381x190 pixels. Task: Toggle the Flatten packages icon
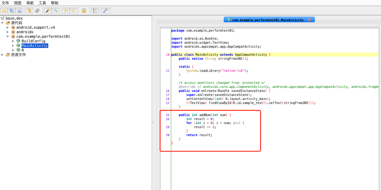point(37,10)
